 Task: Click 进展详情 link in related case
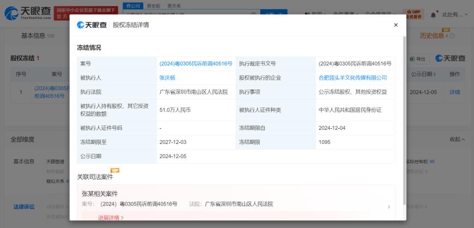tap(111, 218)
